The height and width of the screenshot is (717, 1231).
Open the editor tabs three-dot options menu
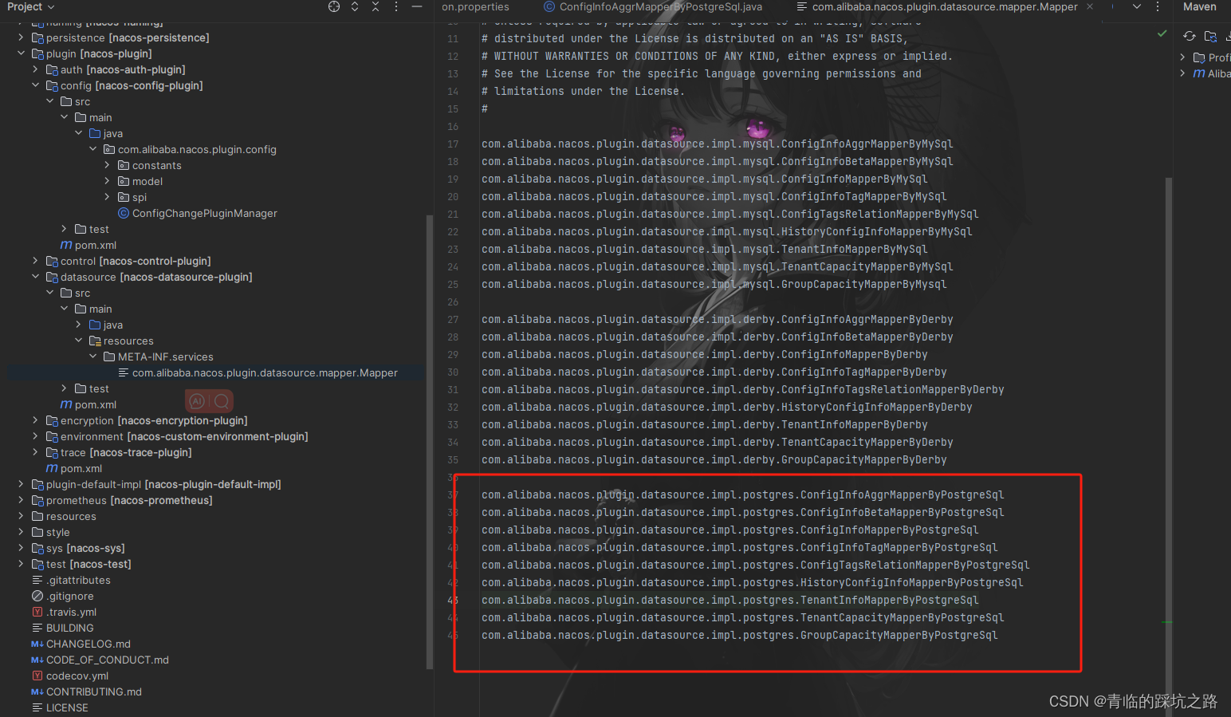1158,6
